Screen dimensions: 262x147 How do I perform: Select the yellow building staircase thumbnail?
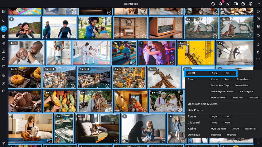click(196, 52)
